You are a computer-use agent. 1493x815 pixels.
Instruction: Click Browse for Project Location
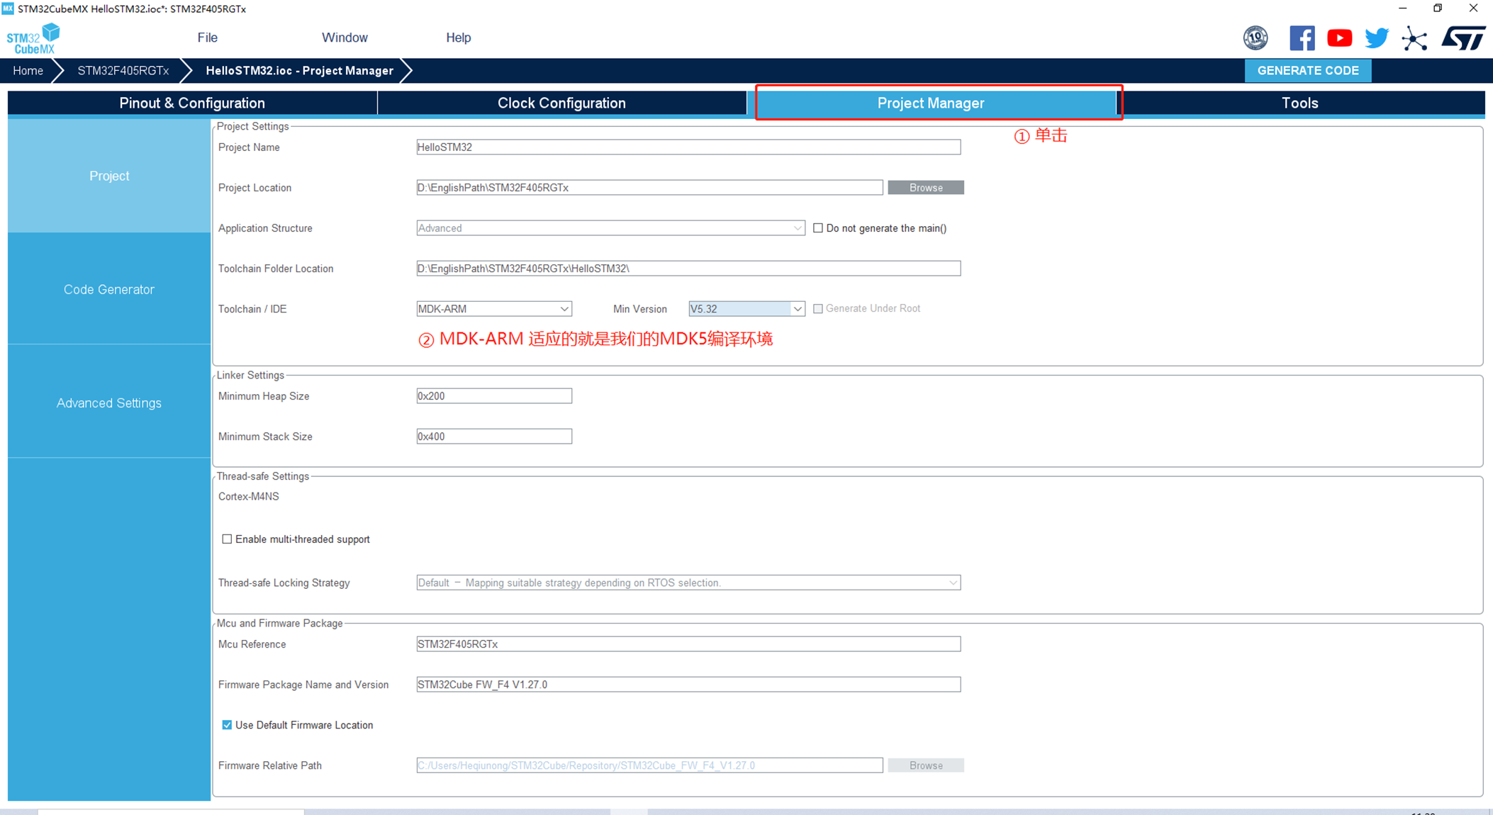tap(924, 188)
